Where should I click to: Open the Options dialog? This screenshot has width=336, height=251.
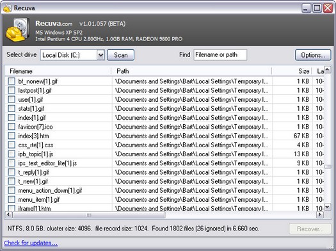[x=313, y=55]
